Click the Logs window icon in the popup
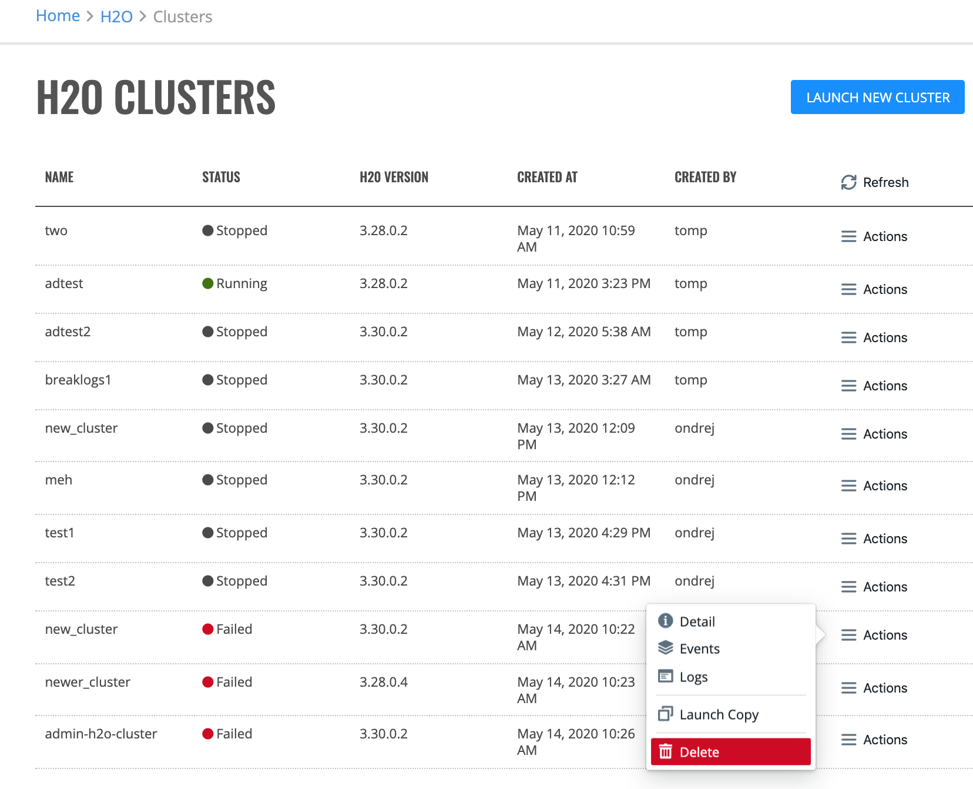The width and height of the screenshot is (973, 789). pyautogui.click(x=665, y=676)
